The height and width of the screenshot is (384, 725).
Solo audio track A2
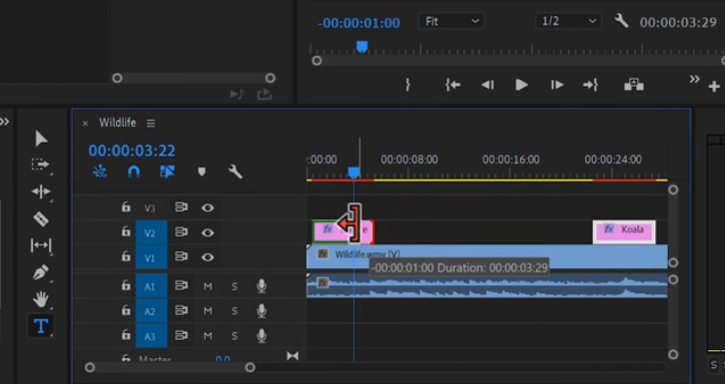pos(235,311)
